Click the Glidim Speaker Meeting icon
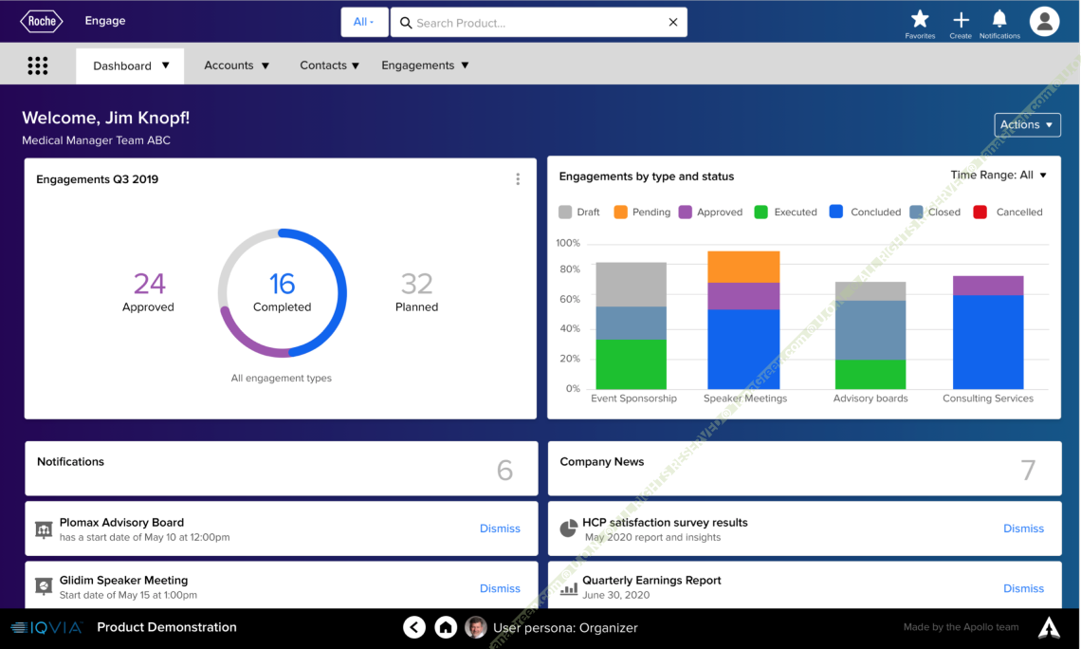The height and width of the screenshot is (649, 1081). click(x=44, y=586)
